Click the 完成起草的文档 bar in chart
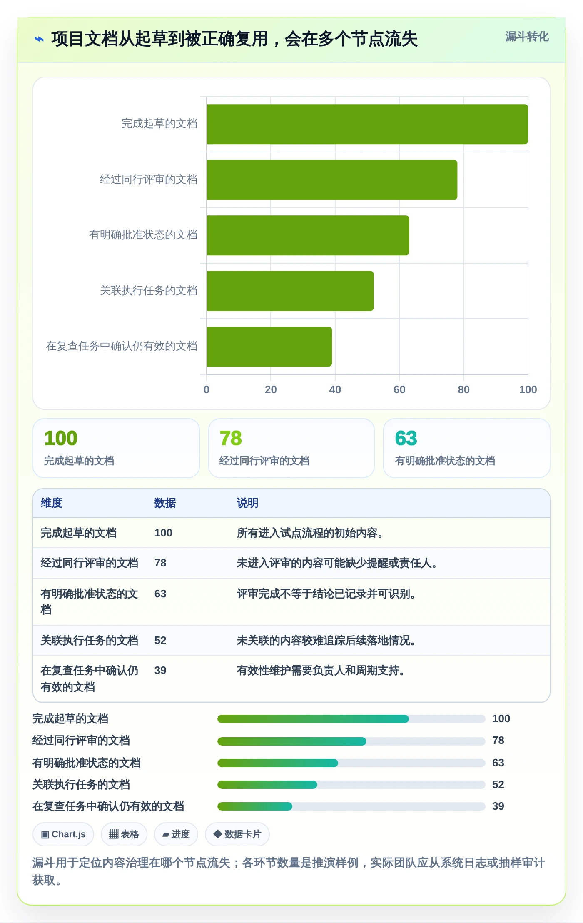 click(x=367, y=124)
